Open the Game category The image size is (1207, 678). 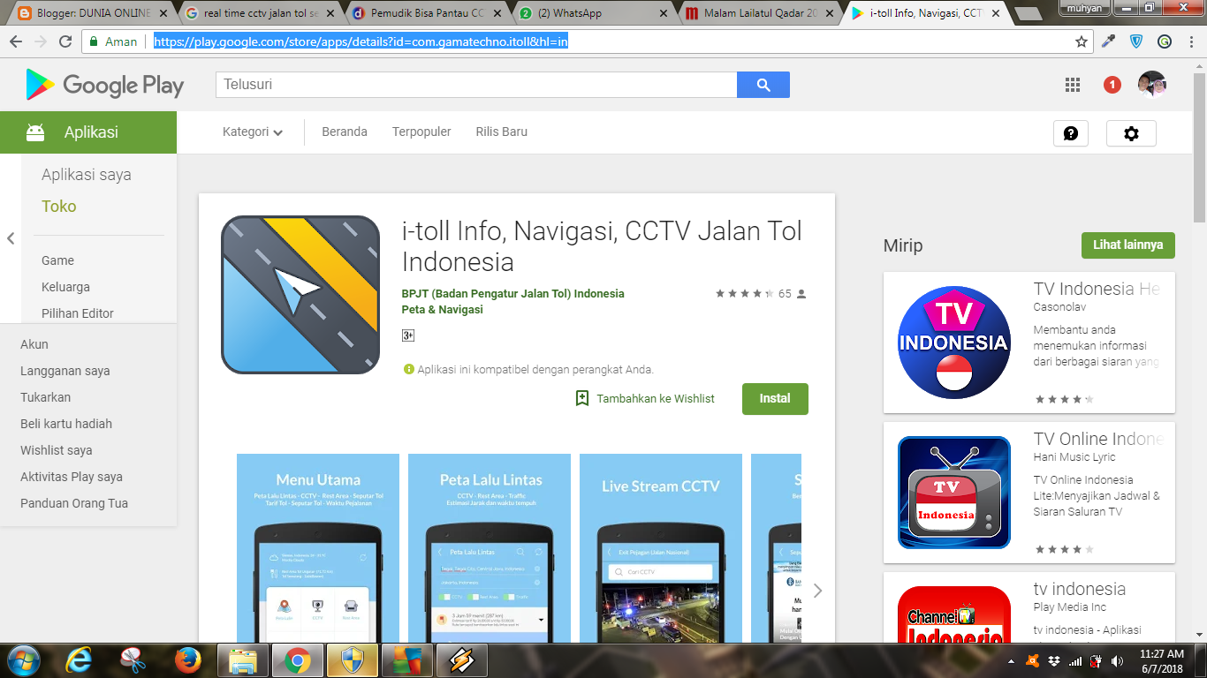pyautogui.click(x=57, y=260)
